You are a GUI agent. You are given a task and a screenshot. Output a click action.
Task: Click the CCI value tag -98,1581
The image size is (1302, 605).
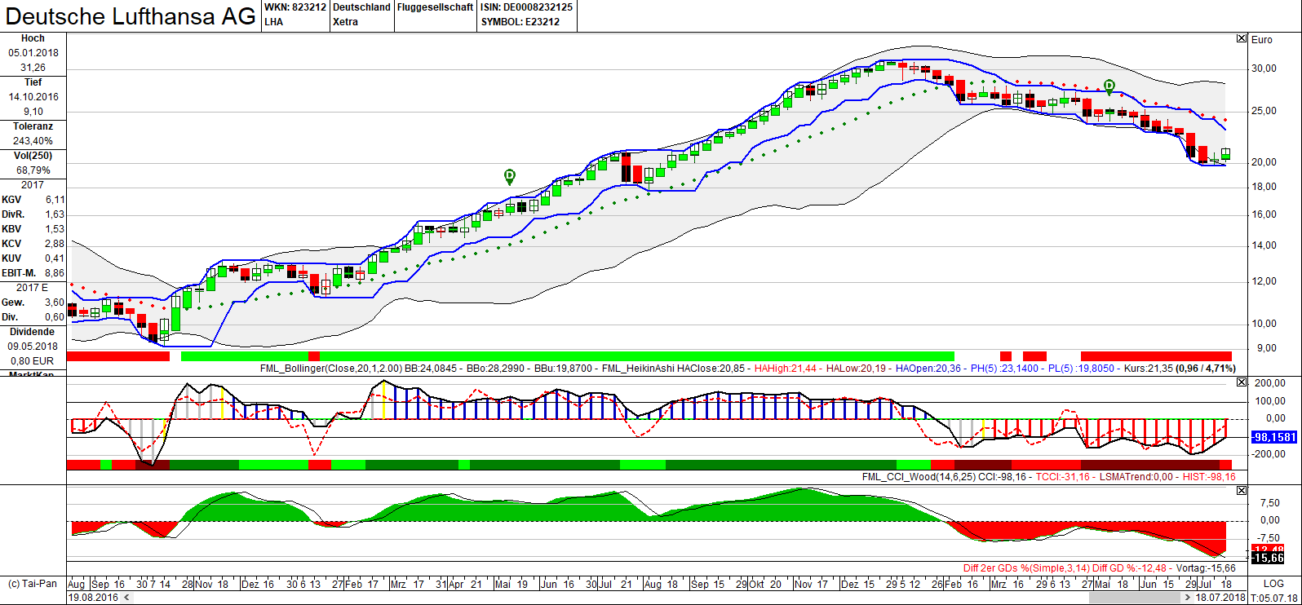tap(1273, 438)
